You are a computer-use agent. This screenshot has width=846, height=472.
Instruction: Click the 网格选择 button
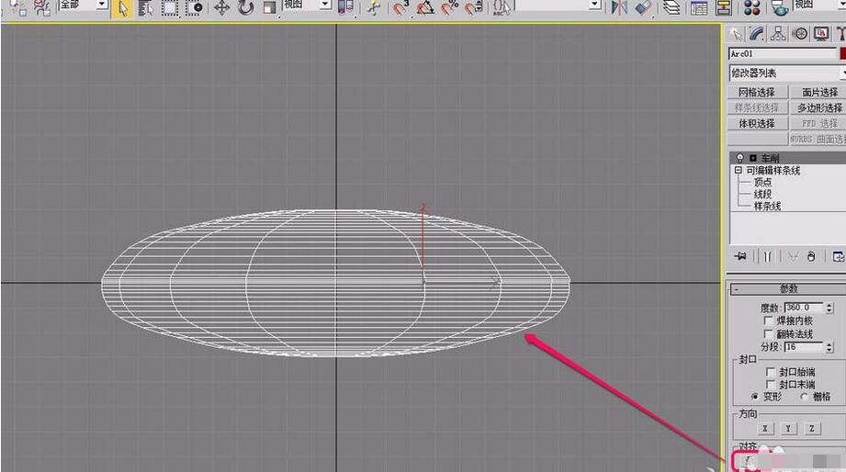pyautogui.click(x=757, y=93)
